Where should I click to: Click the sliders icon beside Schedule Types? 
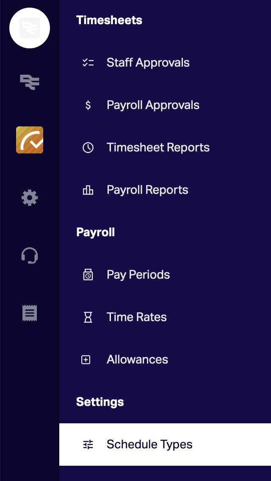[88, 445]
